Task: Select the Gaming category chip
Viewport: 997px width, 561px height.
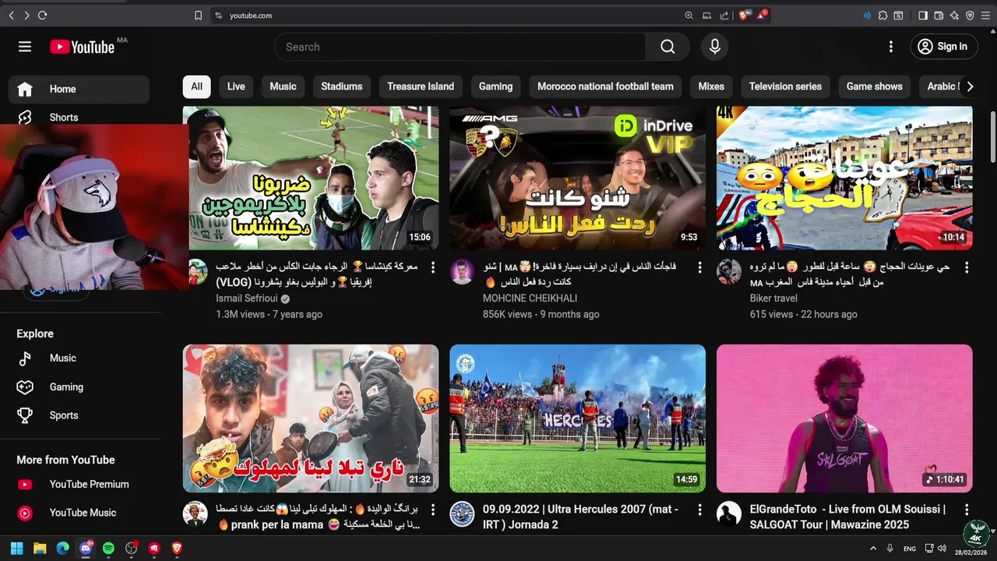Action: point(495,86)
